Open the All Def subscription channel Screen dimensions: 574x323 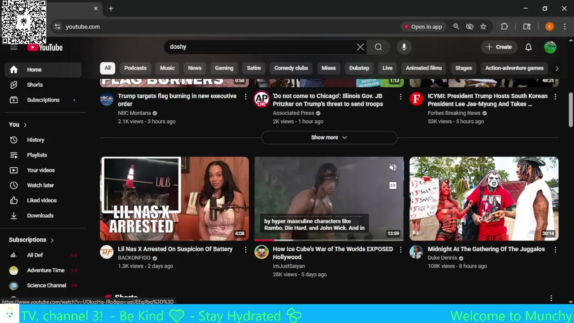click(x=43, y=255)
